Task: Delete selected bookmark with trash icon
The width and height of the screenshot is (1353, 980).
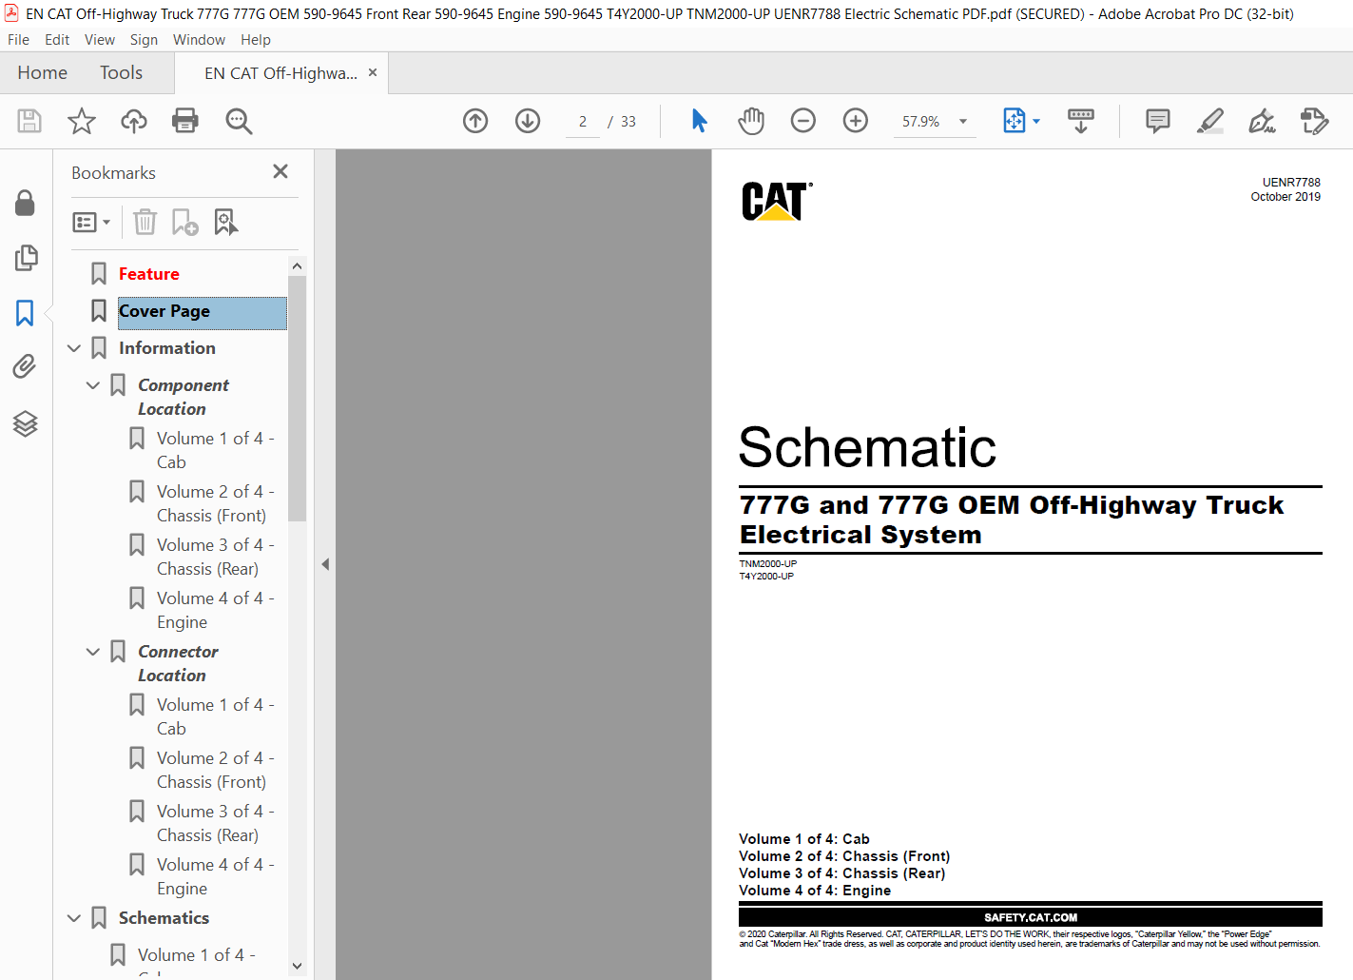Action: [x=145, y=222]
